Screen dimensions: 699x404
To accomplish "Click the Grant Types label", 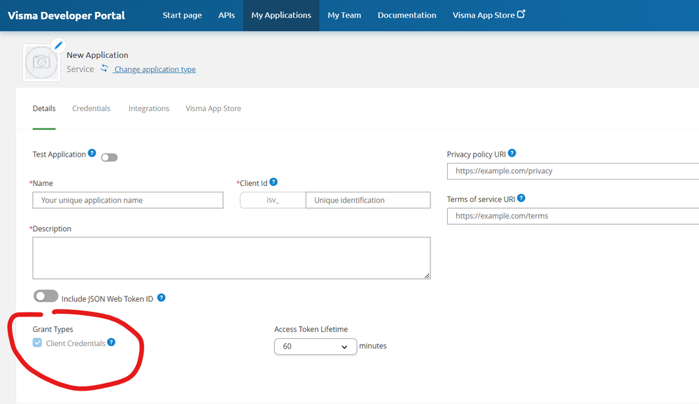I will click(52, 329).
